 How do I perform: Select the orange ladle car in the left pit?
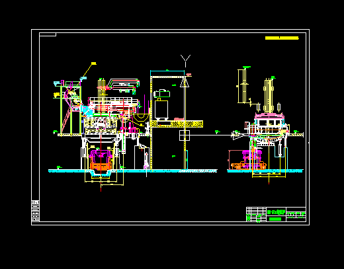tap(101, 167)
